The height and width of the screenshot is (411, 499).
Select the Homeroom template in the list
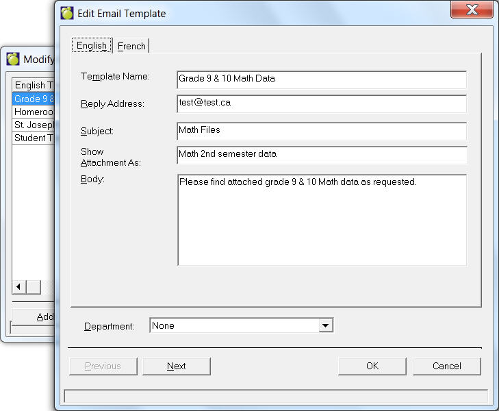34,112
